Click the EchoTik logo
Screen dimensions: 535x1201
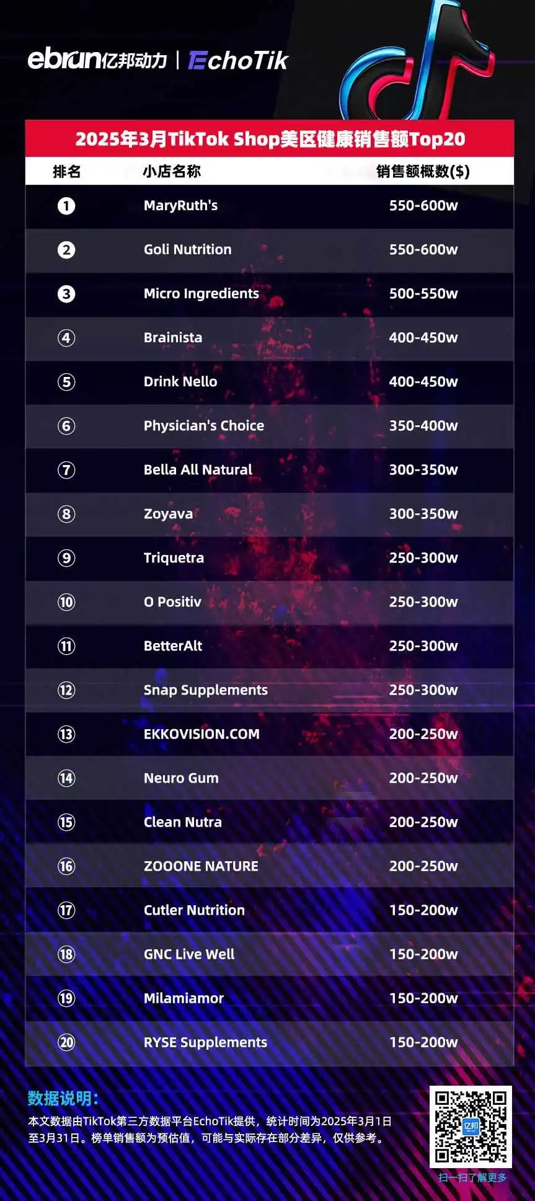pos(238,60)
